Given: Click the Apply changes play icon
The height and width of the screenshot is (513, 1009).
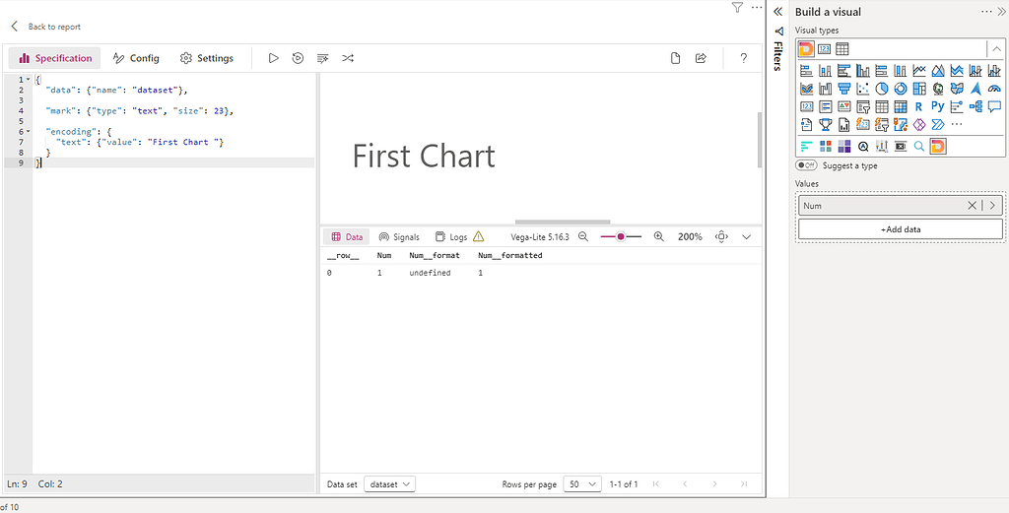Looking at the screenshot, I should tap(274, 58).
